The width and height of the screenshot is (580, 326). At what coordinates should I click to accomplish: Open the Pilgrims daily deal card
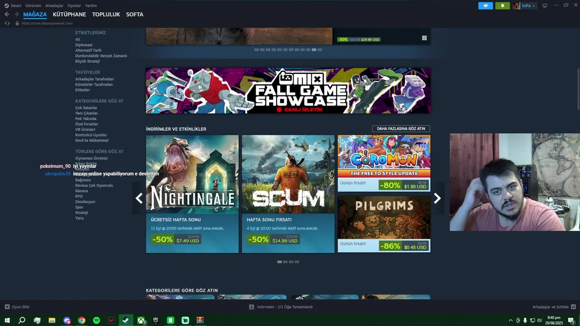[x=384, y=224]
